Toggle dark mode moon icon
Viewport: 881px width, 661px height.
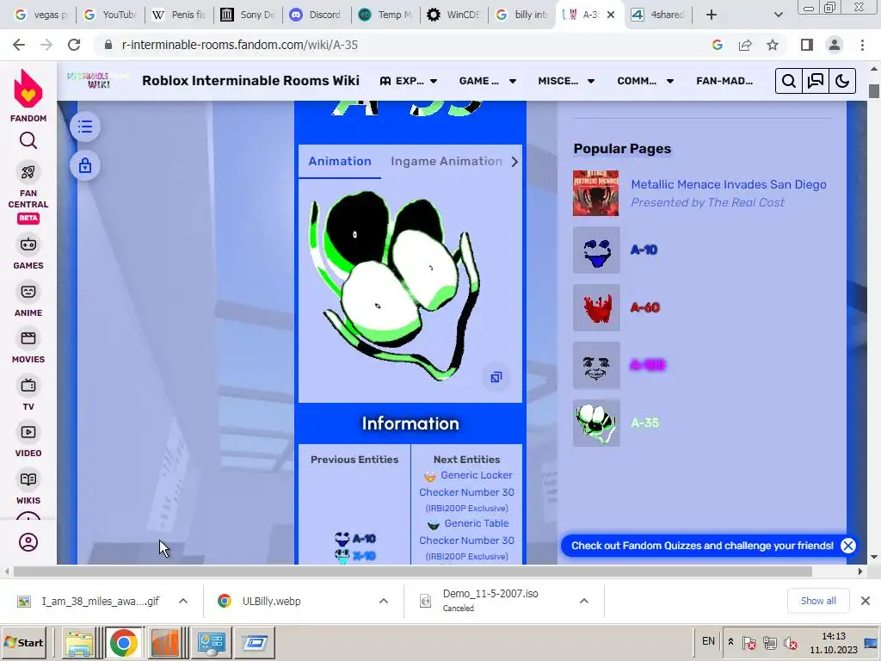point(842,81)
